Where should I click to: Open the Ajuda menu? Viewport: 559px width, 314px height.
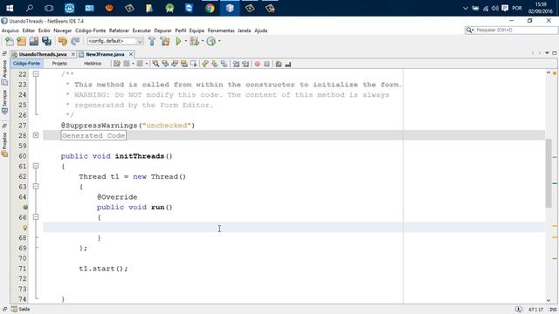coord(260,31)
